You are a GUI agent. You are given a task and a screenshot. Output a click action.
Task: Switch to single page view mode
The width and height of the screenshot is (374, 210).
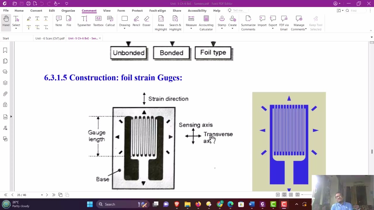pos(278,195)
